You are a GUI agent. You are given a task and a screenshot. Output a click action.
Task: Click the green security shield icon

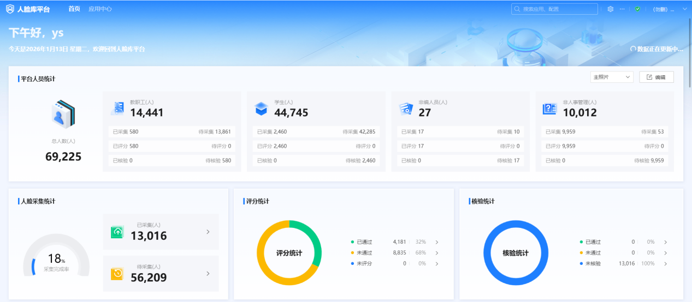pos(637,9)
